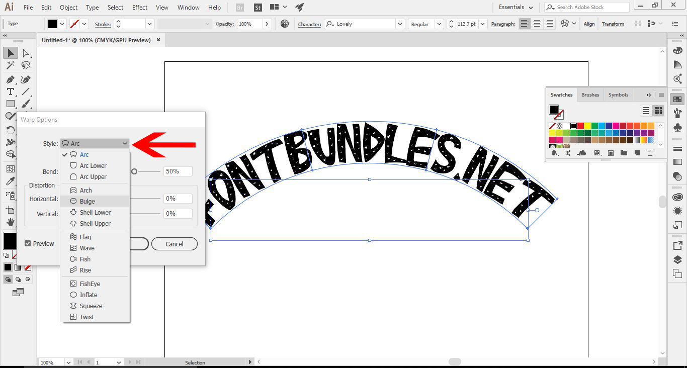This screenshot has height=368, width=687.
Task: Select the Lasso tool
Action: coord(26,65)
